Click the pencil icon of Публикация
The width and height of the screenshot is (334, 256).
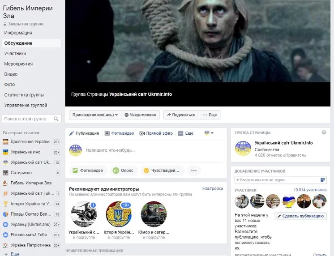72,133
